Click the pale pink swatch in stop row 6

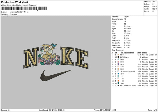click(118, 67)
